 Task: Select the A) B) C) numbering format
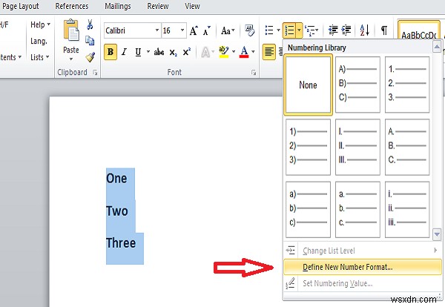point(357,85)
